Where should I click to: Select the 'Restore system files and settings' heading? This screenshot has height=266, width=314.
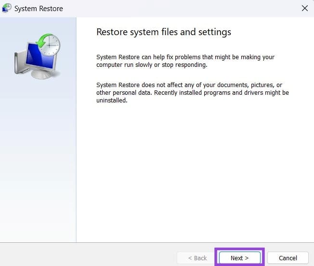pyautogui.click(x=164, y=32)
